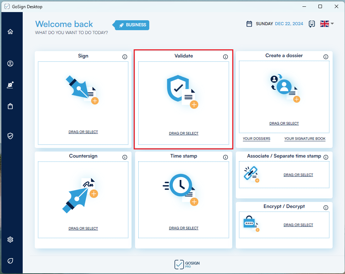
Task: Open the Home page from the sidebar
Action: point(10,32)
